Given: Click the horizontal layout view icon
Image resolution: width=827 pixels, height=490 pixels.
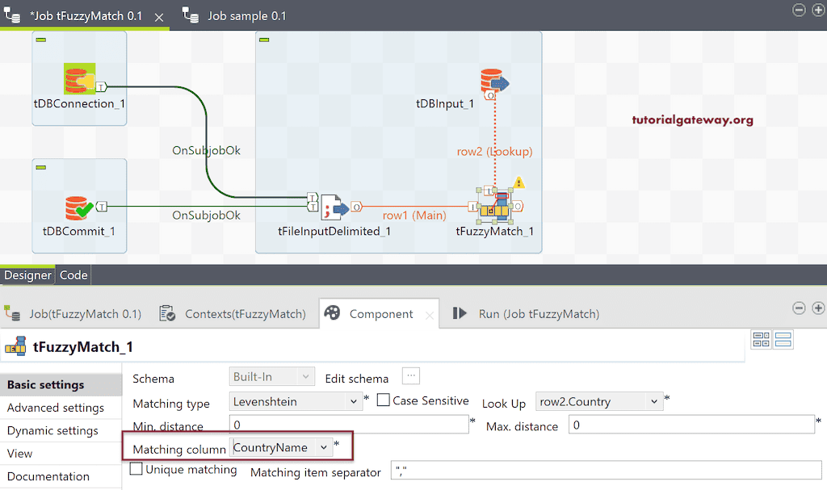Looking at the screenshot, I should 783,341.
